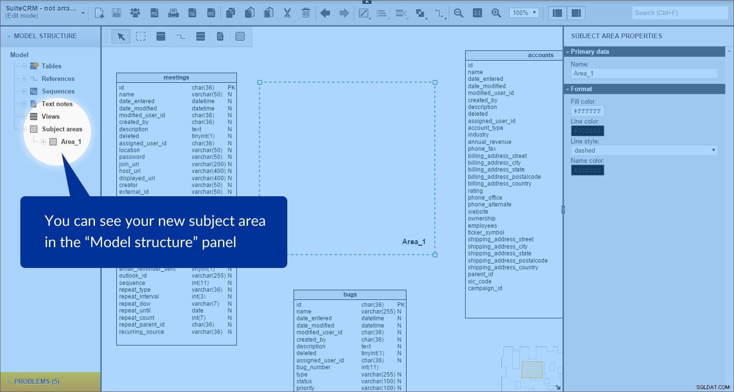Image resolution: width=734 pixels, height=392 pixels.
Task: Select Views in the model tree
Action: pyautogui.click(x=50, y=116)
